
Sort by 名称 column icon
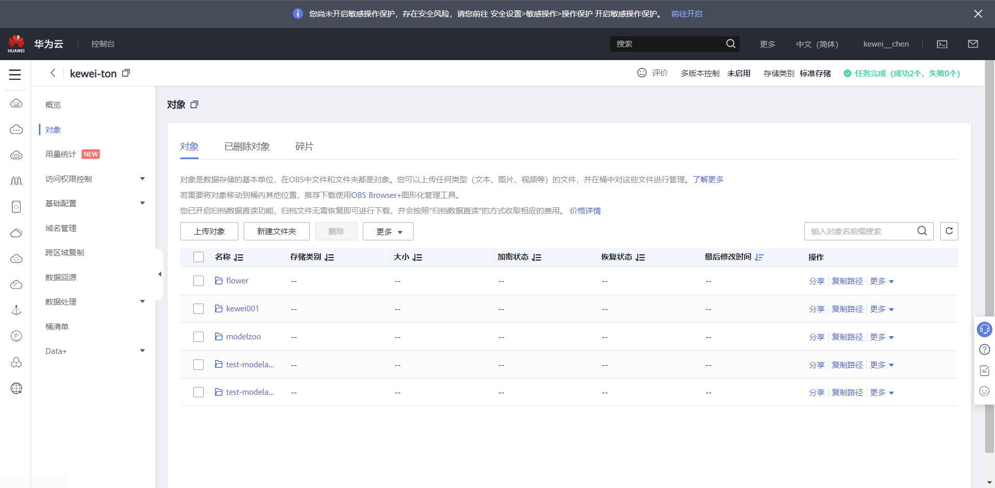[238, 257]
